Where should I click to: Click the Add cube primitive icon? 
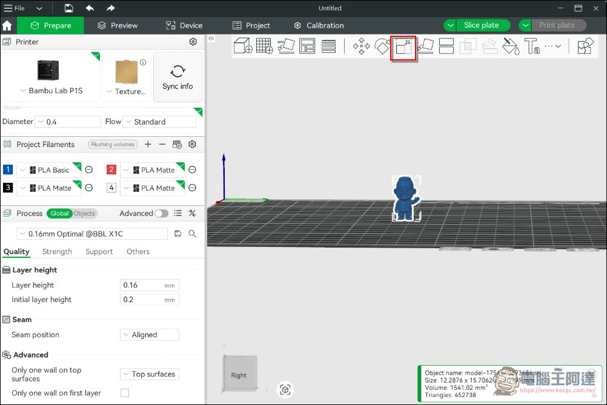coord(243,46)
